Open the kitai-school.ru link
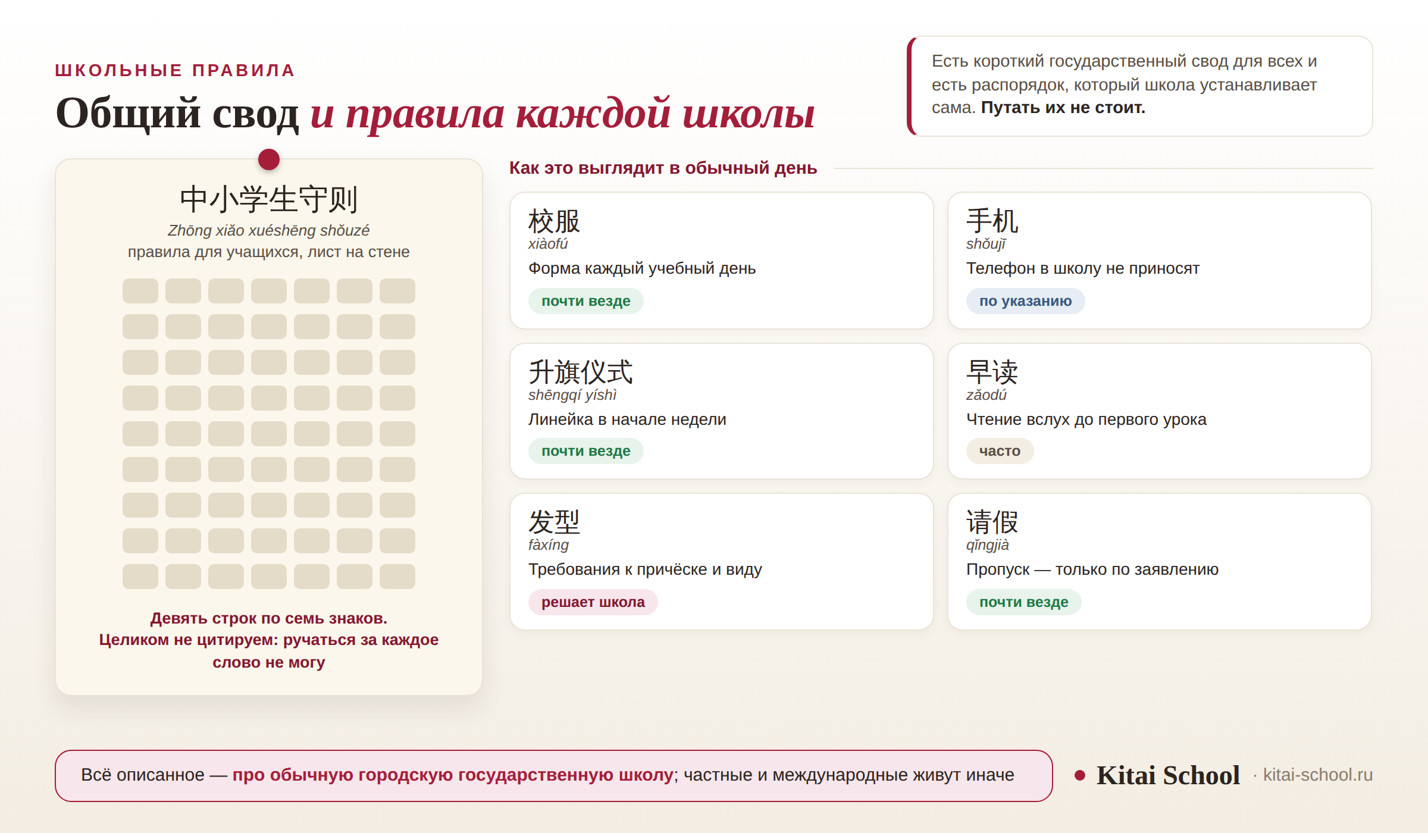 (1318, 775)
